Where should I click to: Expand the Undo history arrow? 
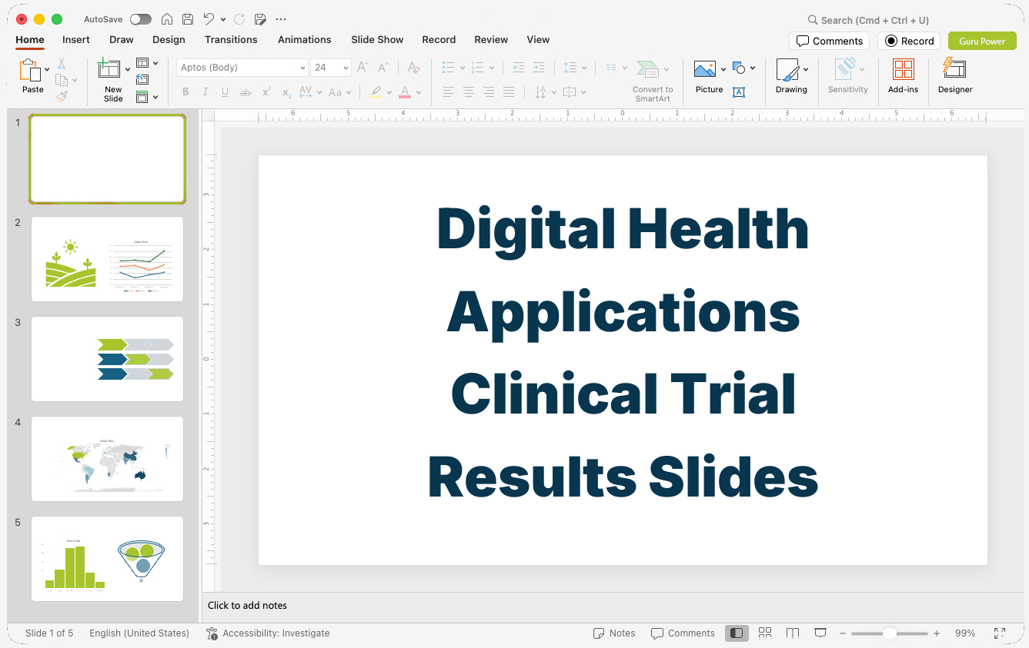pyautogui.click(x=223, y=19)
